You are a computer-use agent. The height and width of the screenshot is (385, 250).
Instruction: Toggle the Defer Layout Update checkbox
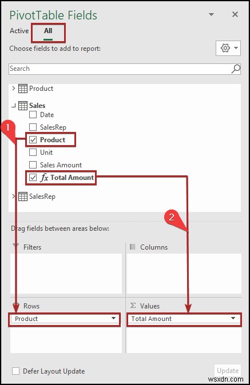16,371
